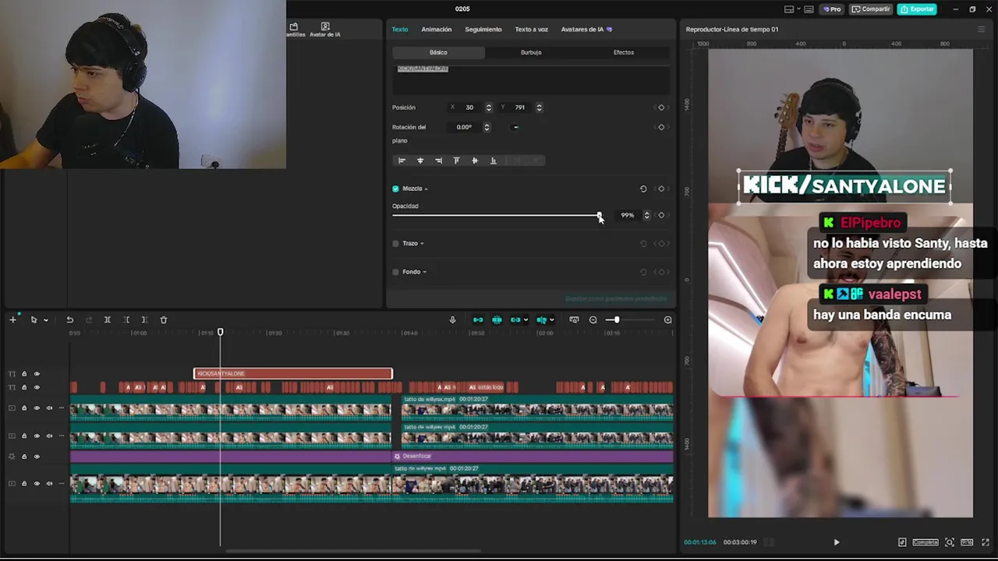998x561 pixels.
Task: Expand the Fondo section arrow
Action: click(424, 272)
